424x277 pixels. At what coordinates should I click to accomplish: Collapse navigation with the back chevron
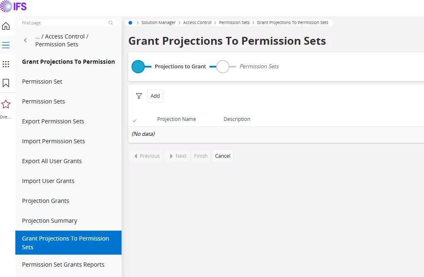coord(25,40)
